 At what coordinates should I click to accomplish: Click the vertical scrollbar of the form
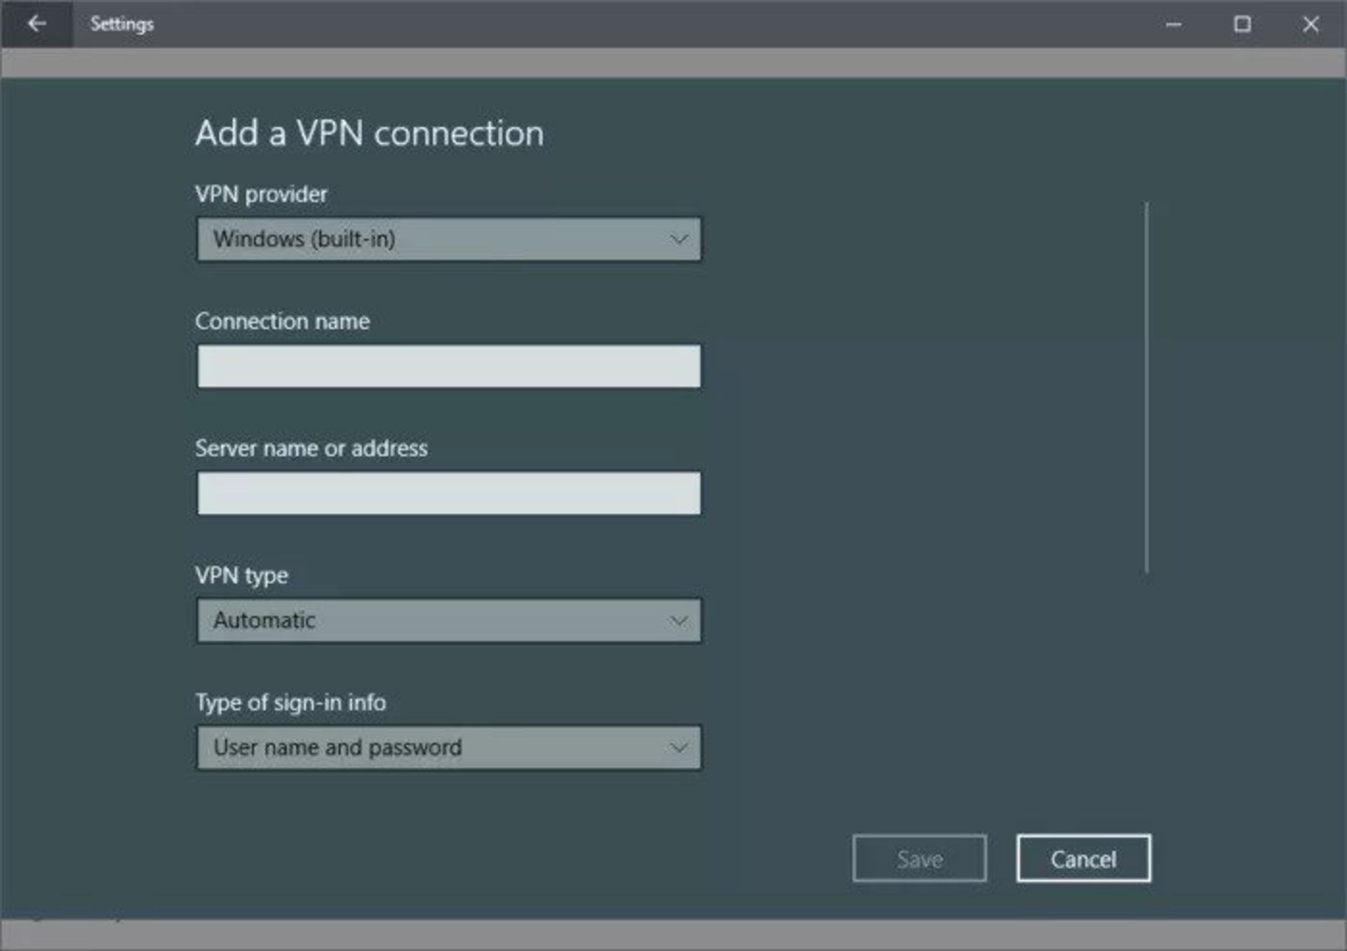[1146, 387]
